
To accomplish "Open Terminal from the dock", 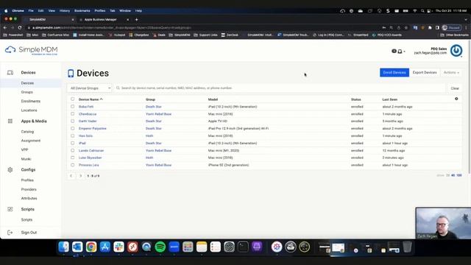I will (x=243, y=247).
